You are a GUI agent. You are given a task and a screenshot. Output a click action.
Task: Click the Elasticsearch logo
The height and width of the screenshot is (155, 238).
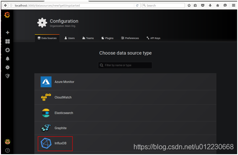tap(46, 113)
